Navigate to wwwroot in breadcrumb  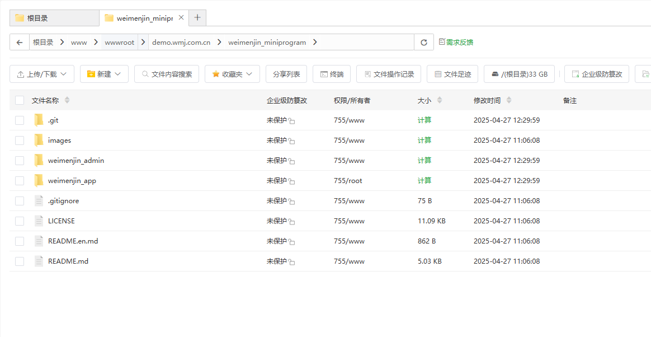point(120,43)
